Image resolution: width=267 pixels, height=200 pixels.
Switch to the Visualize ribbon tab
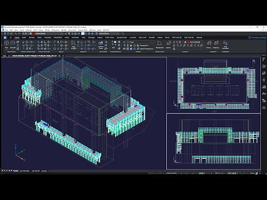pyautogui.click(x=48, y=37)
